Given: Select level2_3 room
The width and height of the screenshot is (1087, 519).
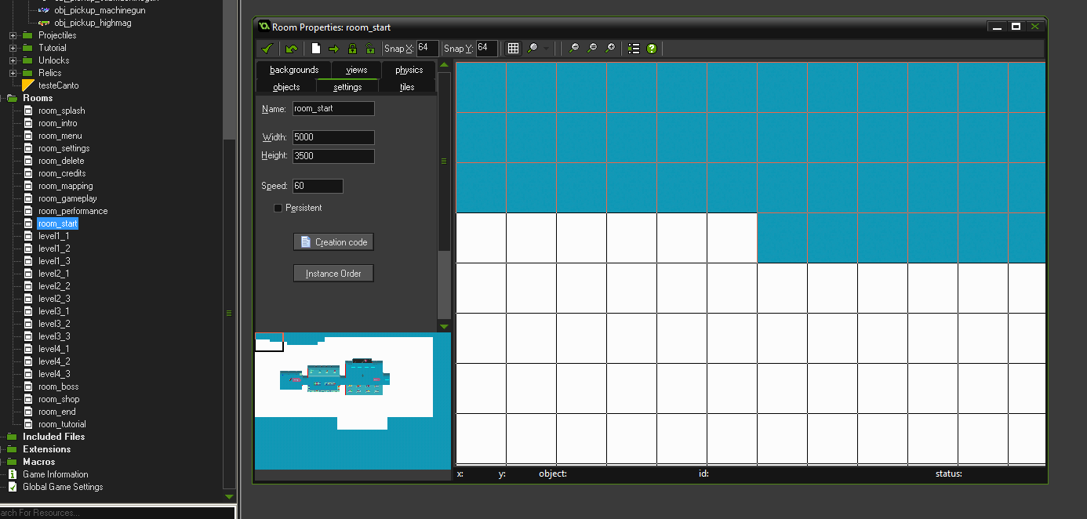Looking at the screenshot, I should pyautogui.click(x=54, y=299).
